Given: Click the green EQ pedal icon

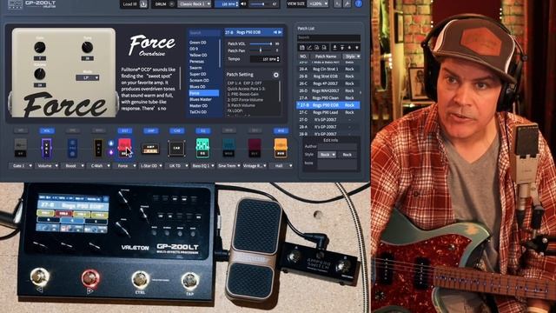Looking at the screenshot, I should click(202, 148).
